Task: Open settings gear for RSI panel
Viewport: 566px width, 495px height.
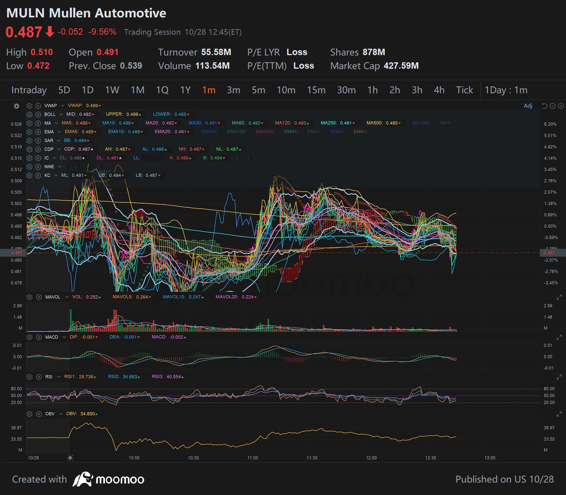Action: [x=30, y=377]
